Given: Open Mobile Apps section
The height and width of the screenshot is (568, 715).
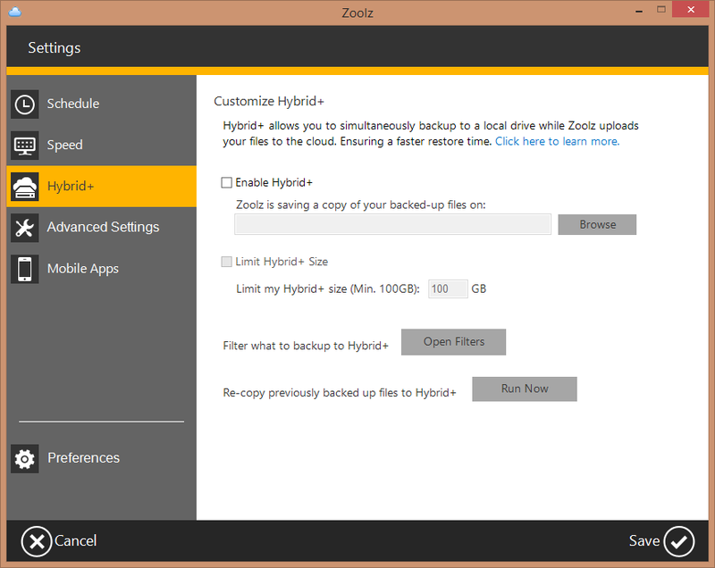Looking at the screenshot, I should coord(102,269).
